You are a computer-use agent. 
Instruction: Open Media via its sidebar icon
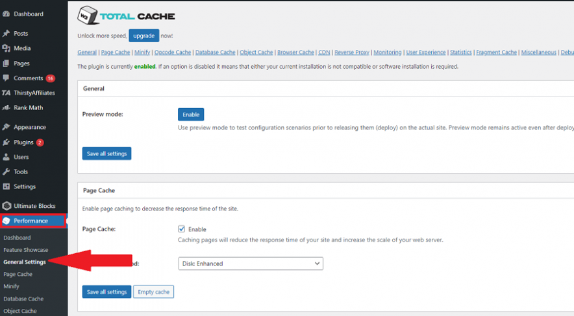pos(6,49)
